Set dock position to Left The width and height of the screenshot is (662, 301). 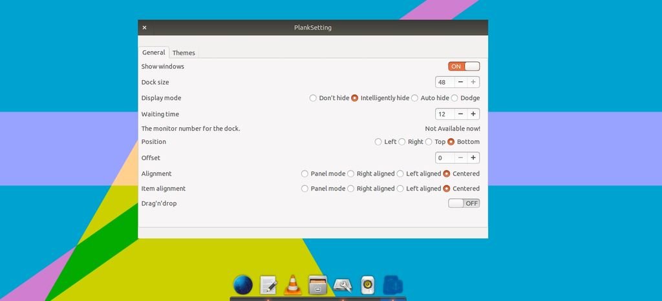[x=385, y=141]
